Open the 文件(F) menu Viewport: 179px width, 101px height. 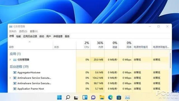pos(13,31)
